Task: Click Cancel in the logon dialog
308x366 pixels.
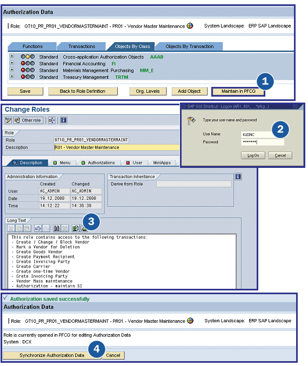Action: [280, 155]
